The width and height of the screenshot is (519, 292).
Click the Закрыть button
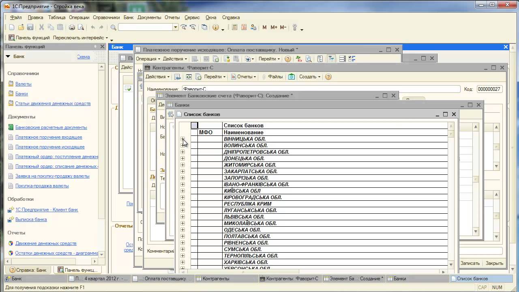point(495,263)
